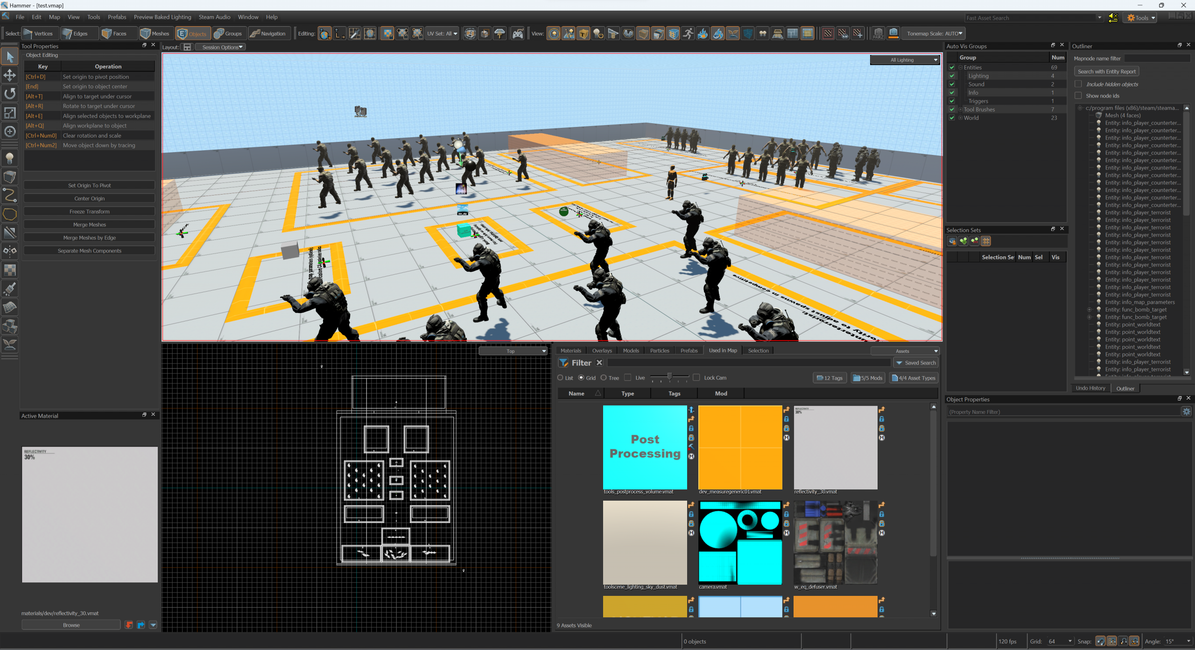
Task: Toggle the Sound auto vis group checkbox
Action: [x=952, y=84]
